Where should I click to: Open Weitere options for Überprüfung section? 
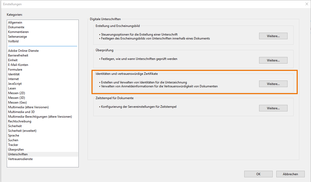(273, 60)
